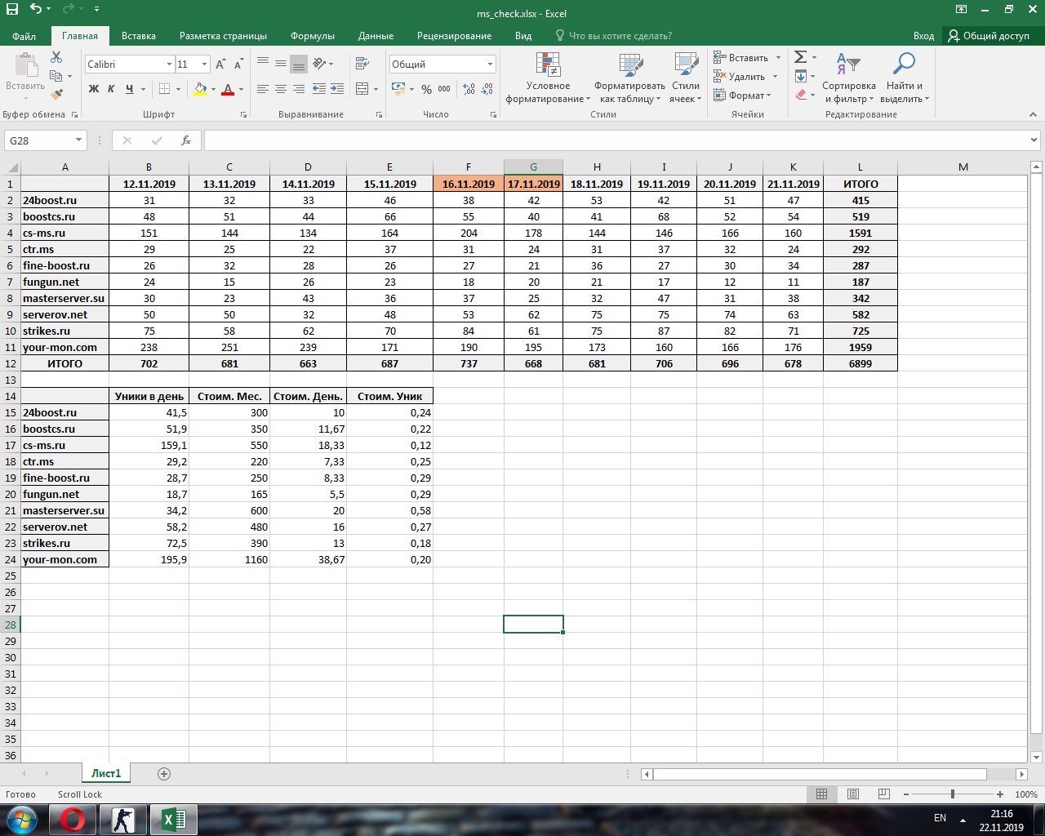The width and height of the screenshot is (1045, 836).
Task: Expand the Calibri font name dropdown
Action: tap(169, 64)
